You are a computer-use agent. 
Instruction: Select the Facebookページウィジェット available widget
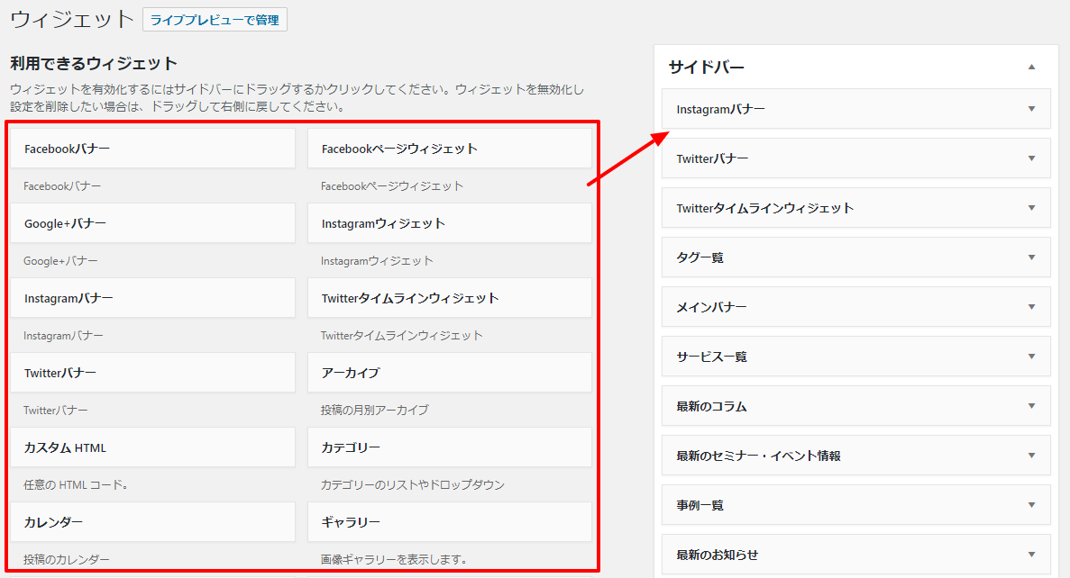(450, 149)
